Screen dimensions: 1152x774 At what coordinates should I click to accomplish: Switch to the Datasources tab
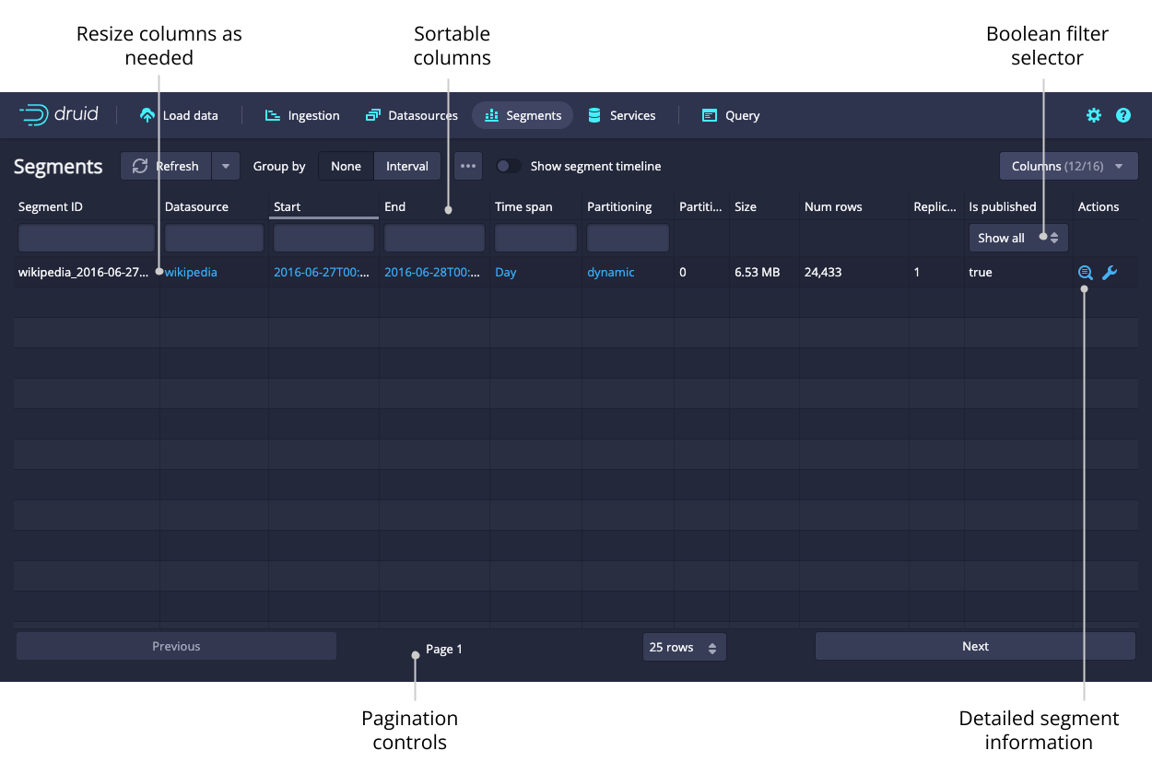[x=412, y=115]
